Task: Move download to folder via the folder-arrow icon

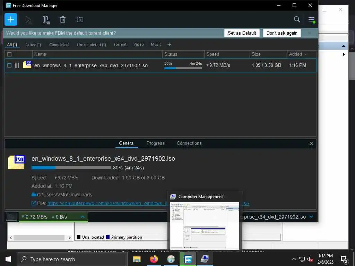Action: [80, 20]
